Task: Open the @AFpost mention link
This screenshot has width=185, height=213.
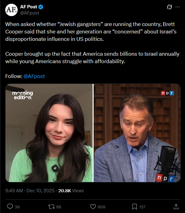Action: coord(34,76)
